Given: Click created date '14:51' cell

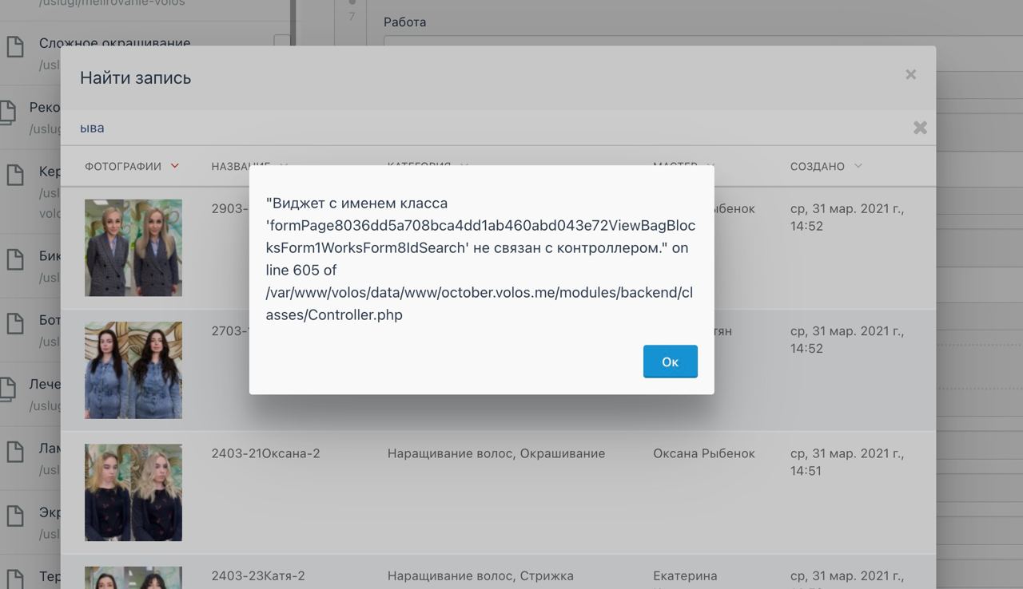Looking at the screenshot, I should (x=847, y=462).
